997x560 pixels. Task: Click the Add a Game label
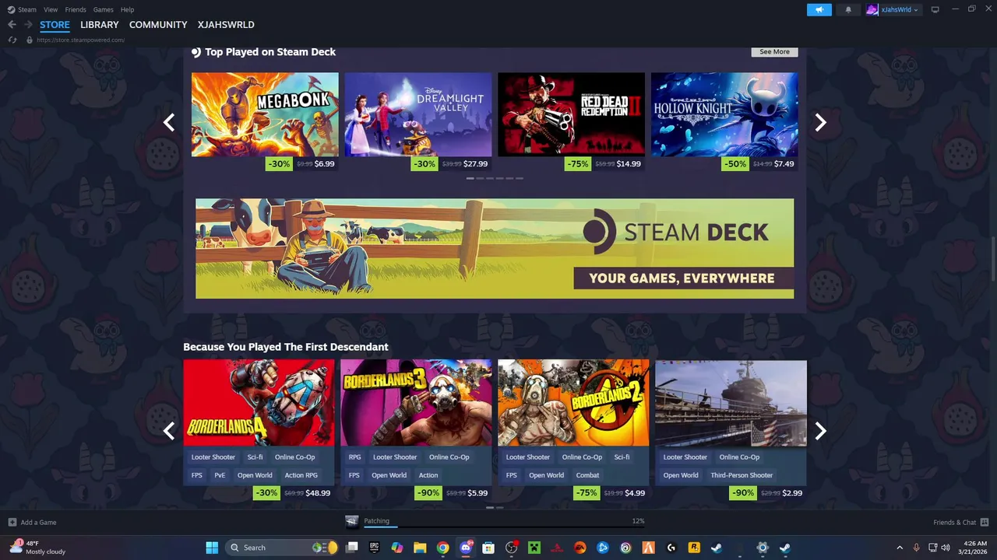pyautogui.click(x=38, y=523)
